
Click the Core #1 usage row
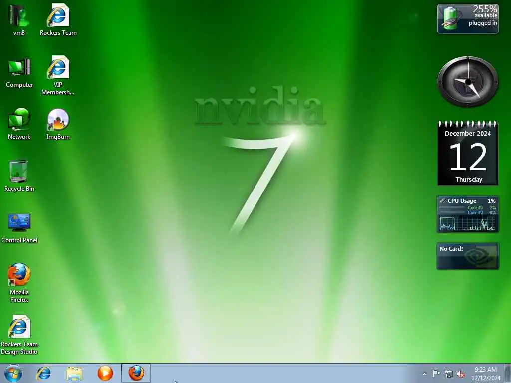[467, 207]
